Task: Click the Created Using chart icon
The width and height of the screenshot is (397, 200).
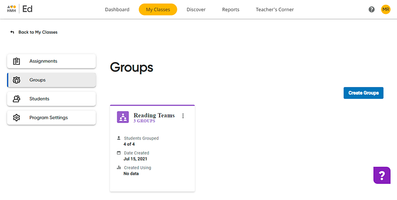Action: 118,167
